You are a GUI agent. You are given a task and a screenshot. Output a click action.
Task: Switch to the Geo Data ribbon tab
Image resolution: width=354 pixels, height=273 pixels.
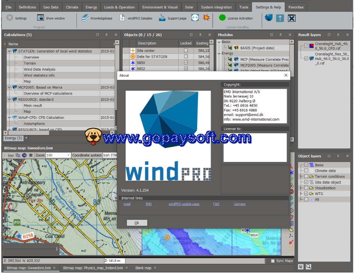(x=51, y=7)
